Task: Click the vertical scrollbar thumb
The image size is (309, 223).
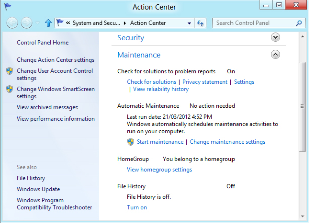Action: coord(302,106)
